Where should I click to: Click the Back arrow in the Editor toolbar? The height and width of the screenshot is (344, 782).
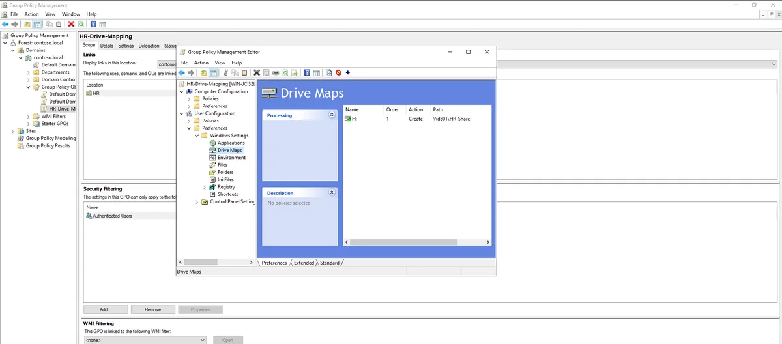182,72
